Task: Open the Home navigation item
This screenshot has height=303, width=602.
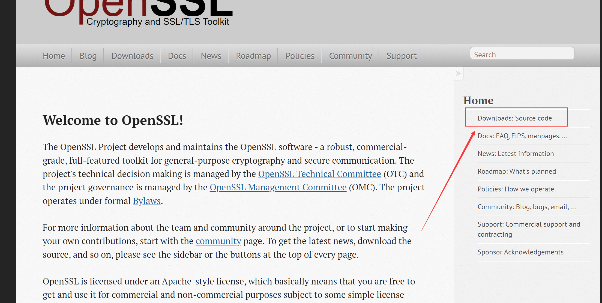Action: 54,56
